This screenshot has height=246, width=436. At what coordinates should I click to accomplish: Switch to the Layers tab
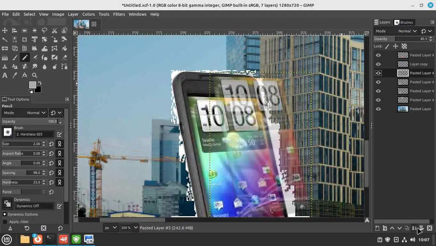tap(382, 22)
